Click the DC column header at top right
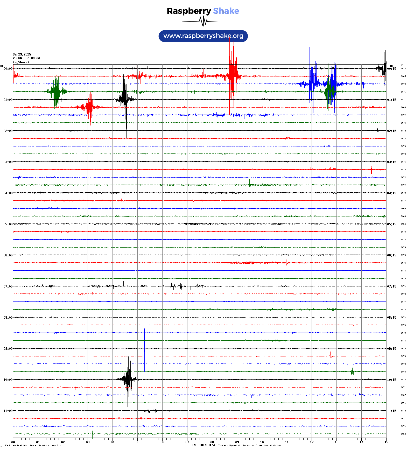The height and width of the screenshot is (449, 407). (x=402, y=66)
